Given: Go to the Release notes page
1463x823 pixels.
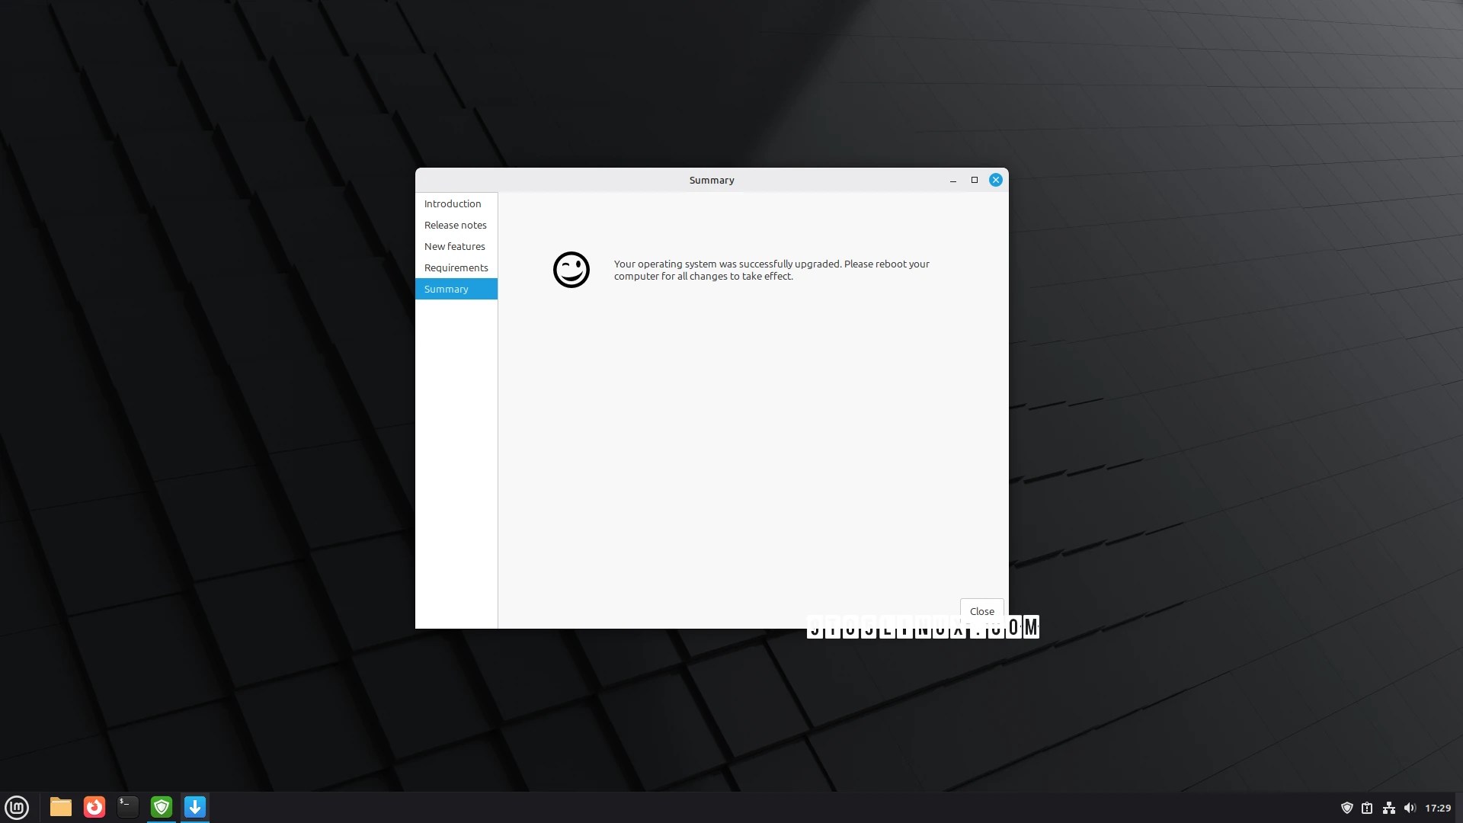Looking at the screenshot, I should (455, 225).
